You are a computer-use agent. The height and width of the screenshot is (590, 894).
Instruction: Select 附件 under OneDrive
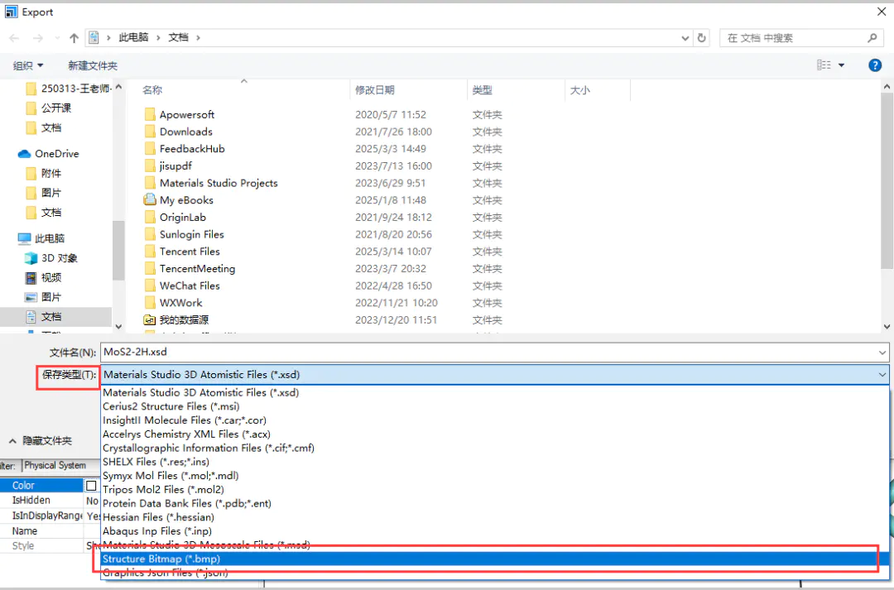(x=50, y=173)
